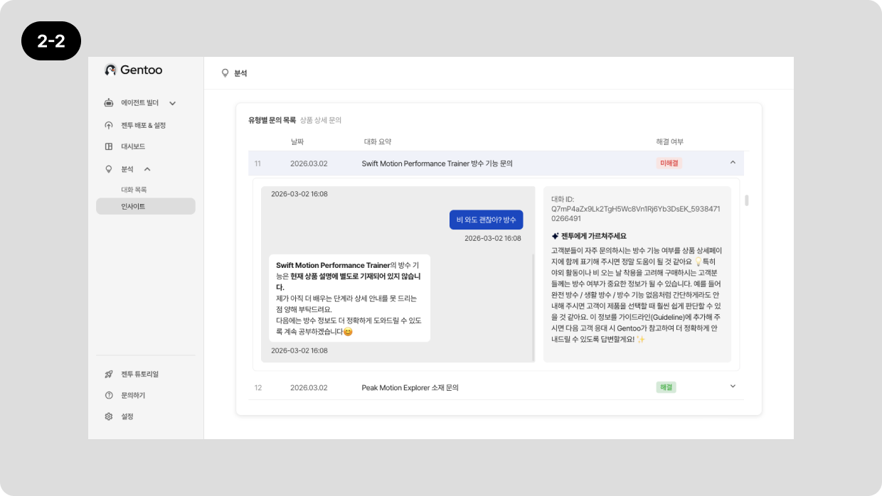Click the red 미해결 status badge
The width and height of the screenshot is (882, 496).
669,163
